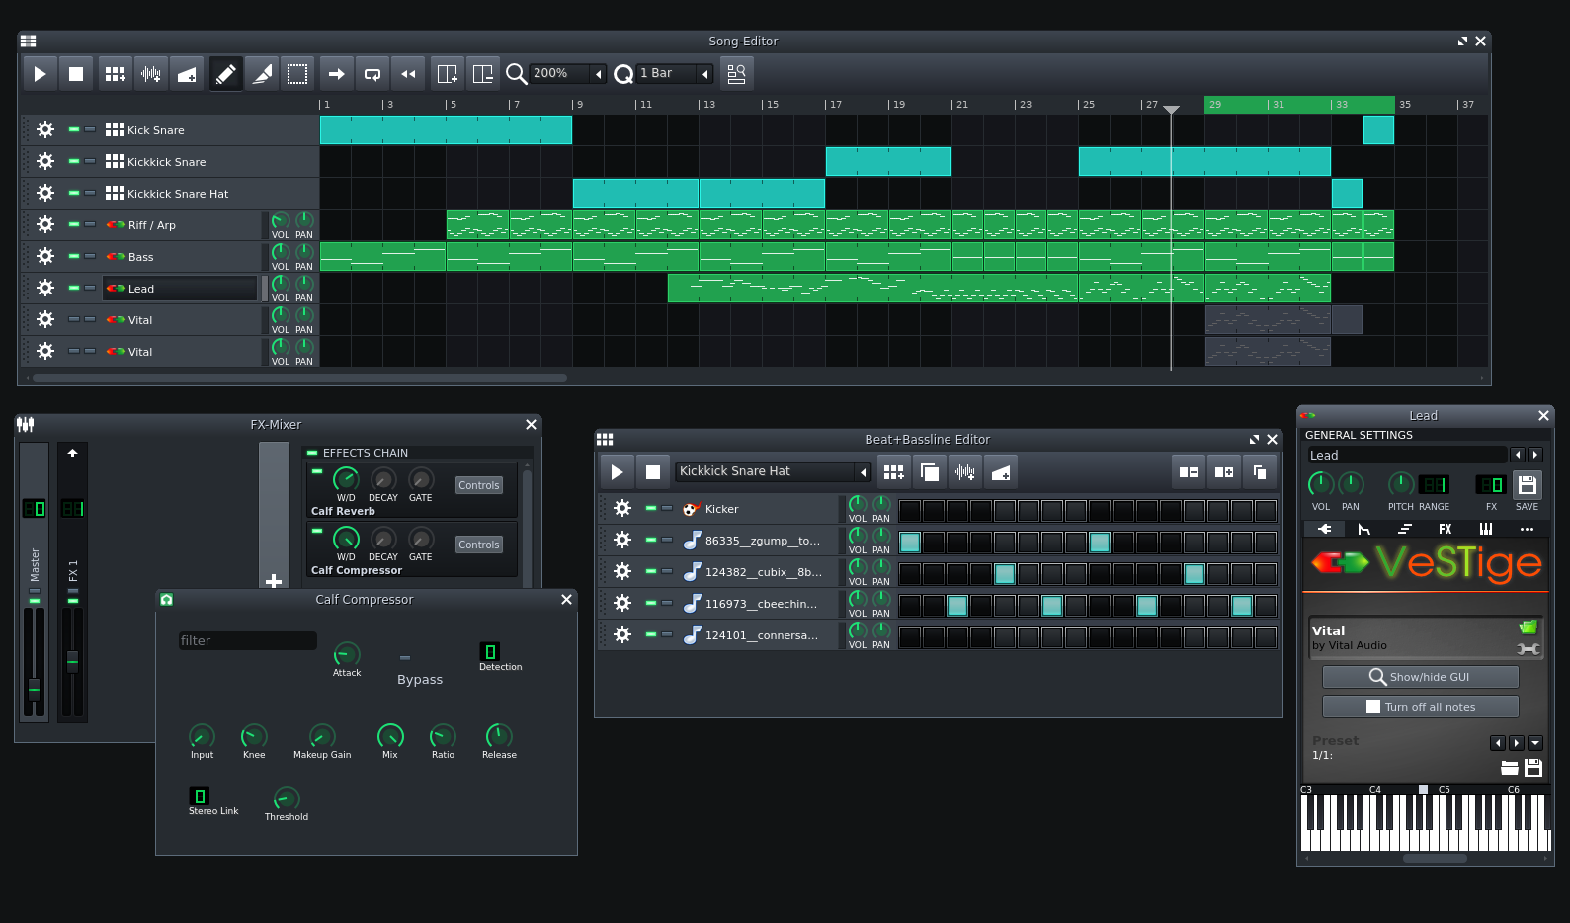Click the Master channel volume fader
Screen dimensions: 1570x923
click(34, 688)
